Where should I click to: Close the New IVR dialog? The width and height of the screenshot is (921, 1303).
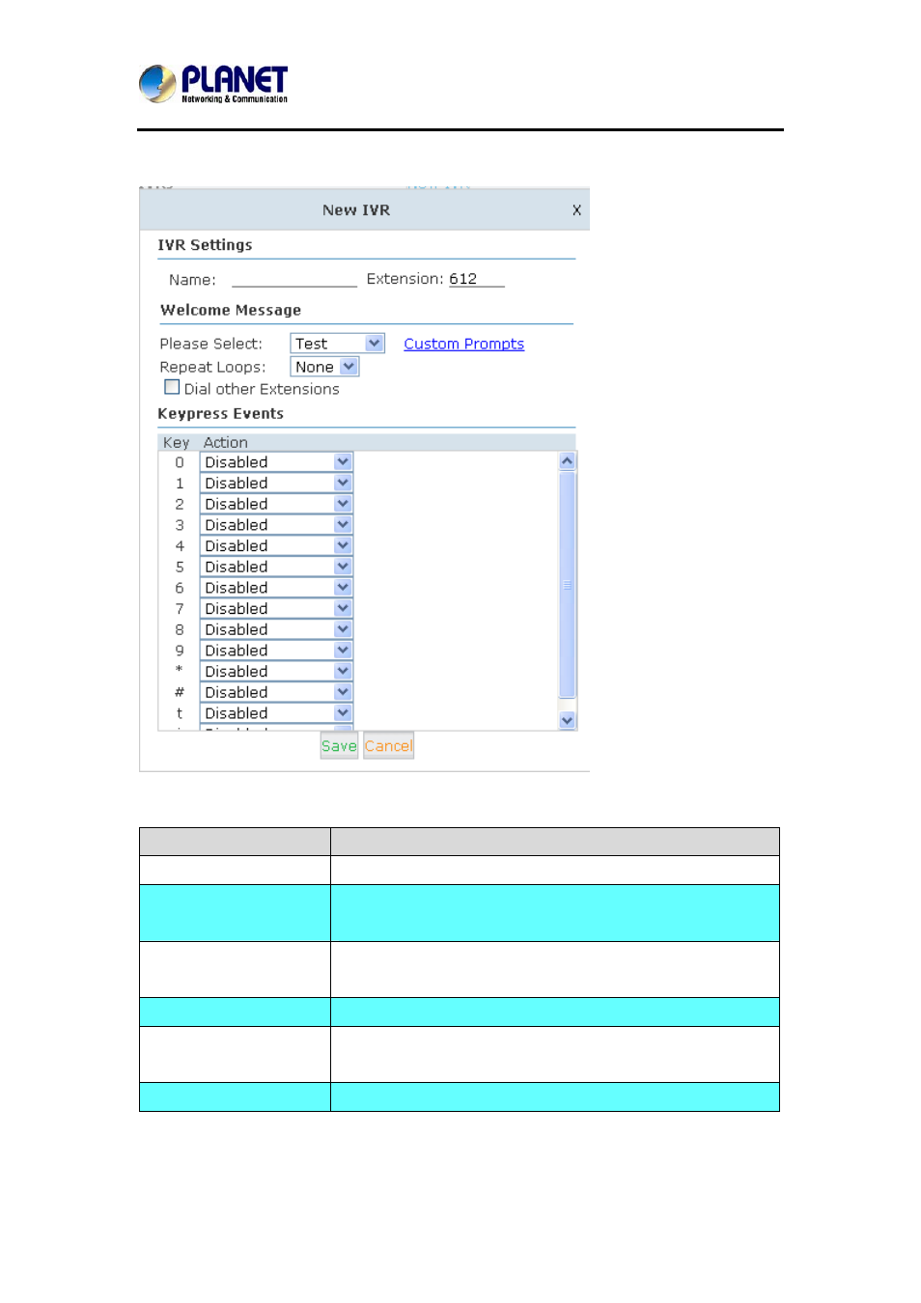[x=576, y=210]
